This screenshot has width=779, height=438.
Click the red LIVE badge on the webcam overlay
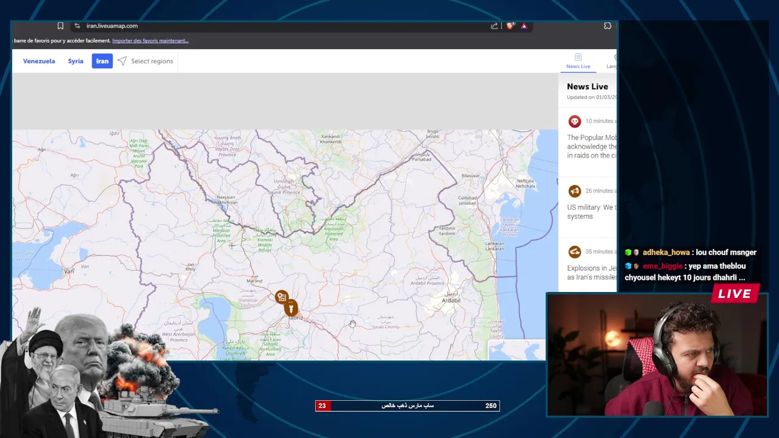click(735, 294)
